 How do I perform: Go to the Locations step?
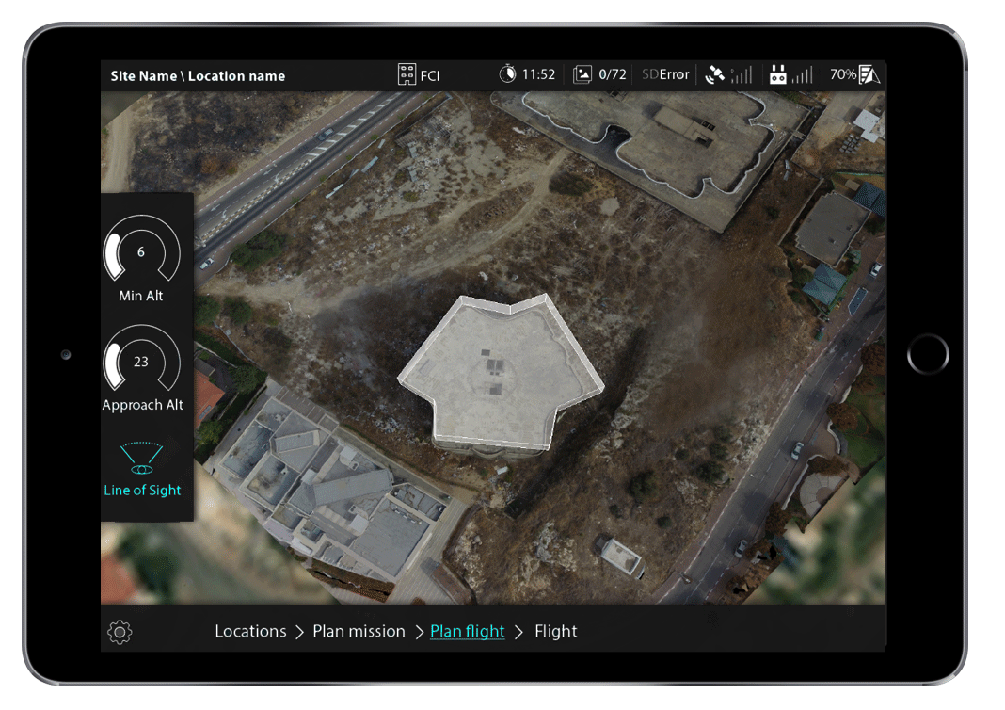(x=250, y=632)
